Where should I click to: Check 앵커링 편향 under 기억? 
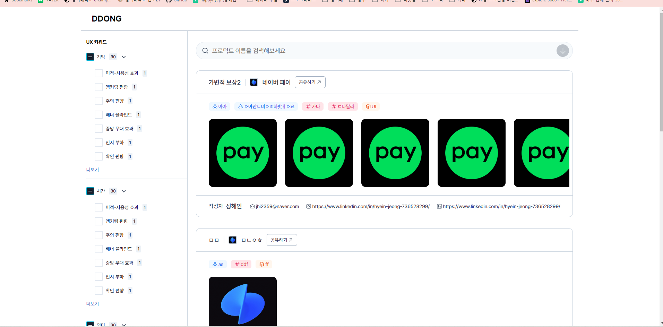point(99,87)
